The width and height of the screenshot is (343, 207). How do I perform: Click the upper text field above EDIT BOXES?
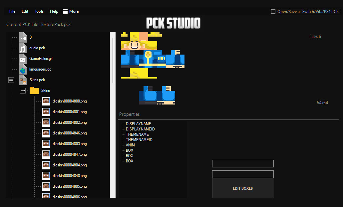pos(243,163)
